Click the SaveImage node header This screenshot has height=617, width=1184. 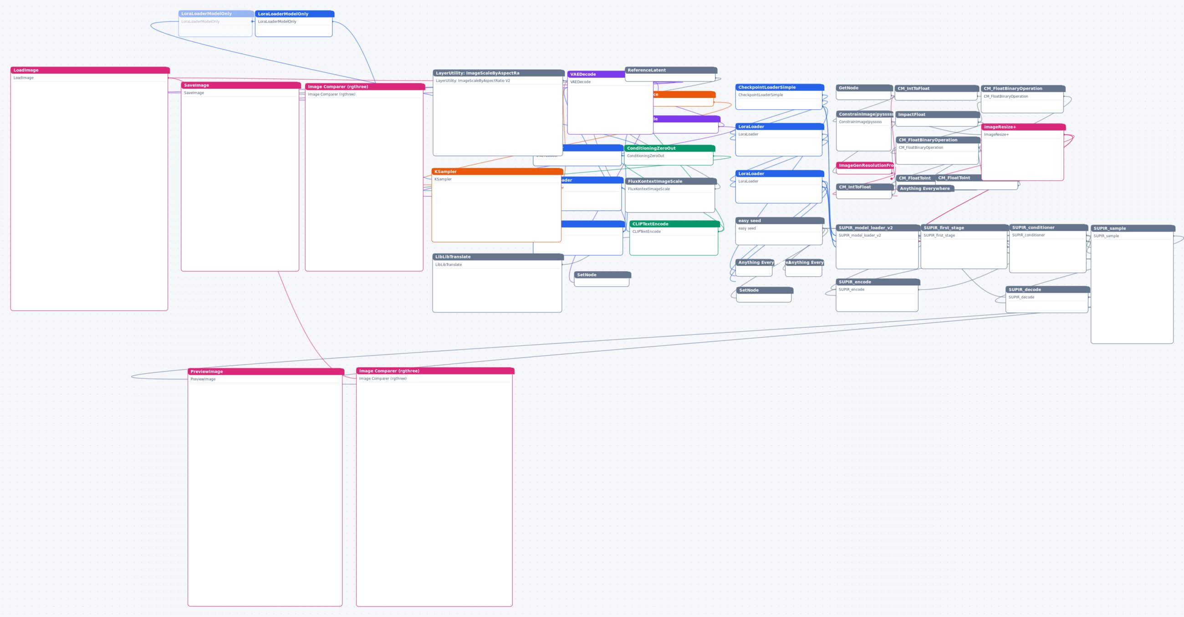(241, 86)
